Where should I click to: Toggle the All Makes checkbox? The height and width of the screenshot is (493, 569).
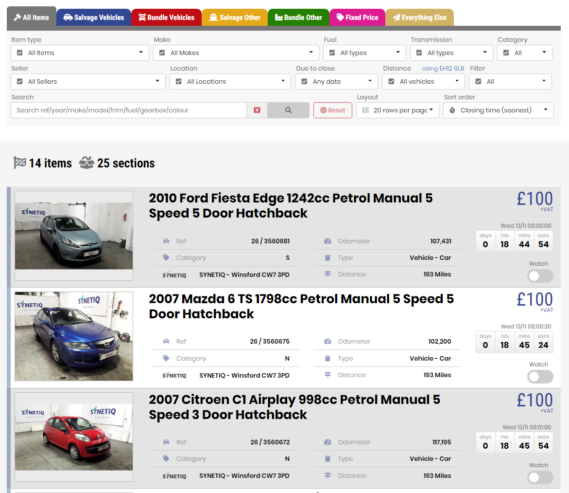pos(162,53)
